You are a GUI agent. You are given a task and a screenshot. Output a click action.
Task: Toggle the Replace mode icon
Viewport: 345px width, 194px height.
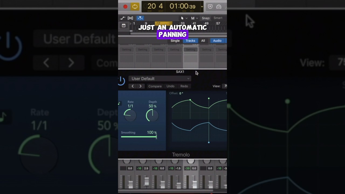tap(210, 7)
